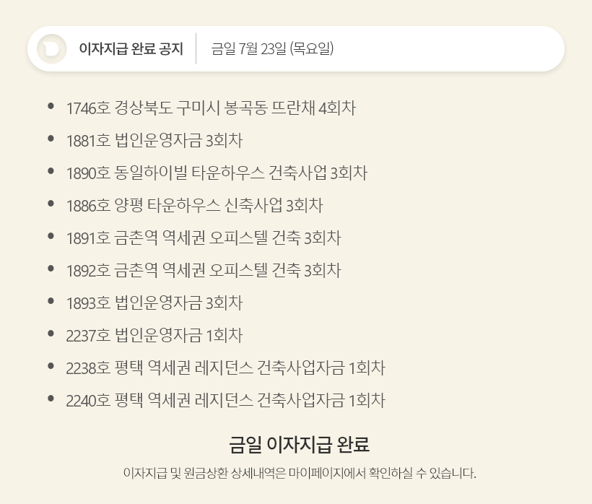Click the bullet before the 1746호 item
The image size is (592, 504).
point(51,106)
